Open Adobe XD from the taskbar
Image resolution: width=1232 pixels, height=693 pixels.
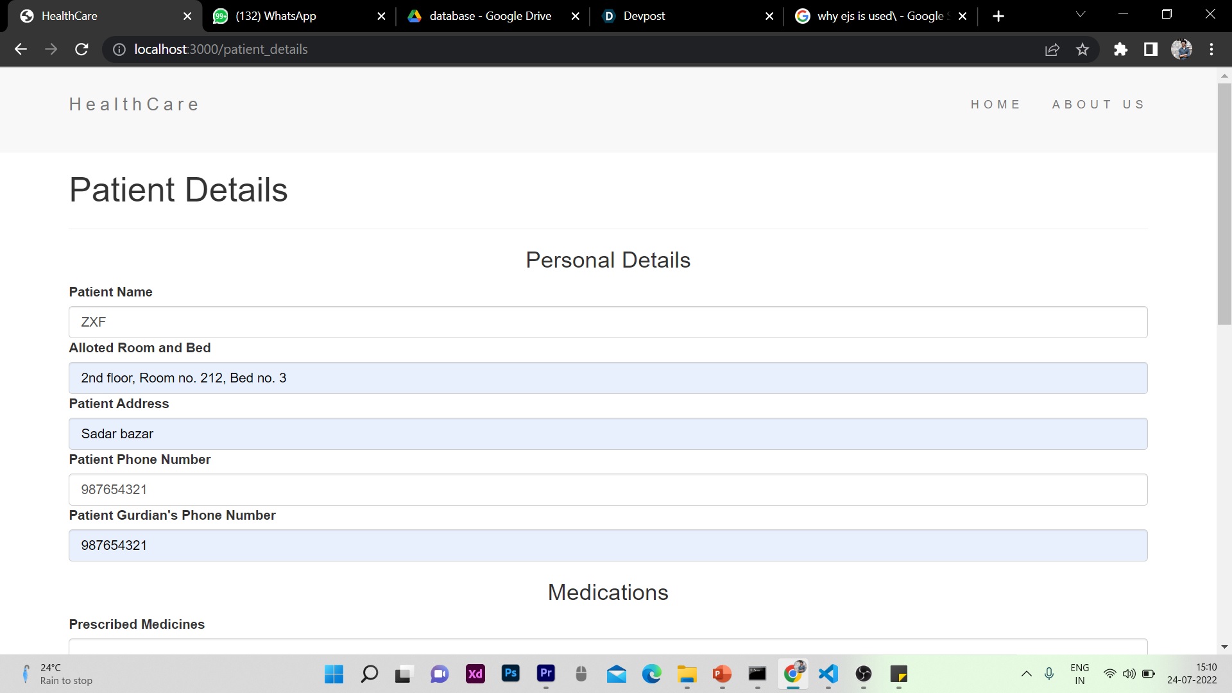click(x=475, y=674)
